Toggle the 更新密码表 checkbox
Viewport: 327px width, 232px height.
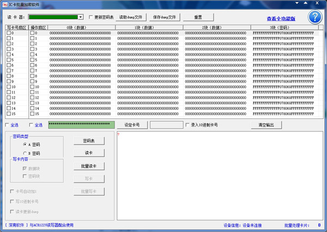90,17
